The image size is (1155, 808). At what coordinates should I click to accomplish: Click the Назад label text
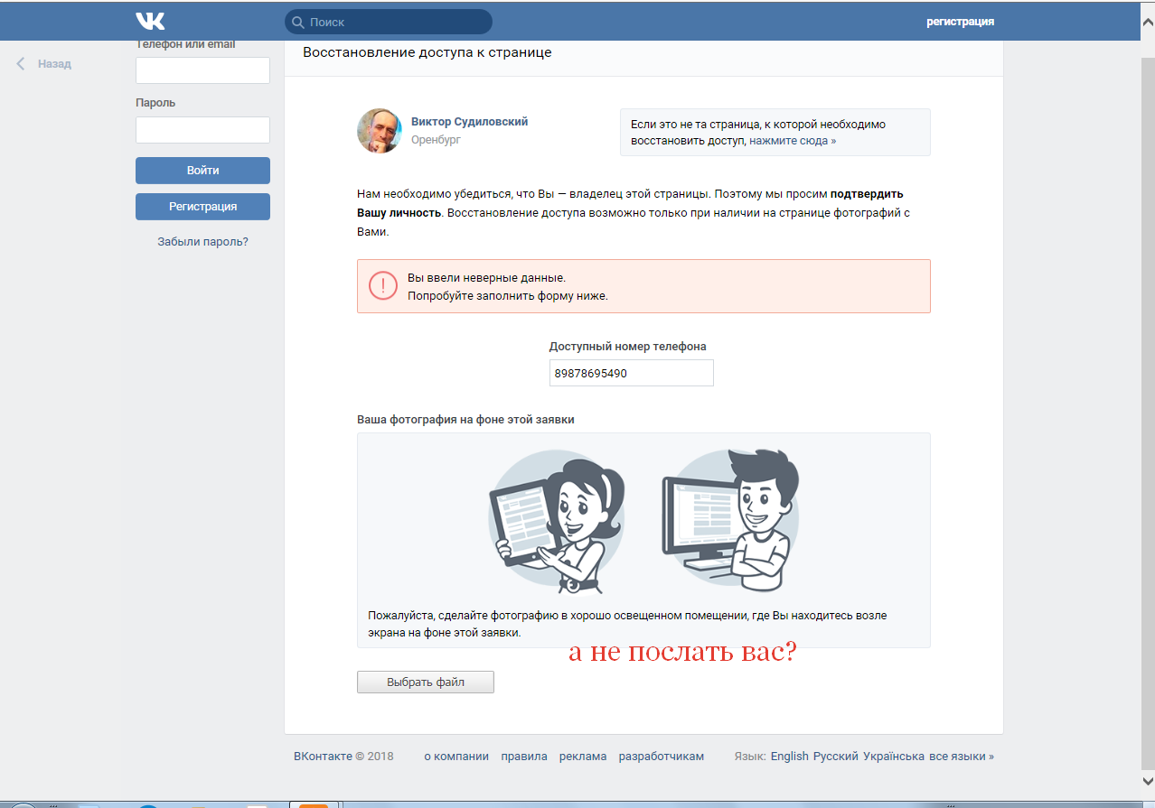click(x=54, y=64)
